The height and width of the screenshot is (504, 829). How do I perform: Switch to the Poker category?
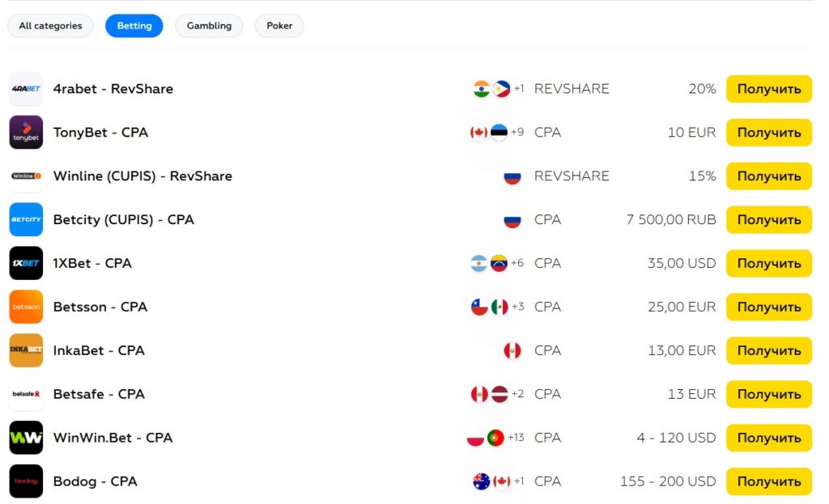click(279, 26)
